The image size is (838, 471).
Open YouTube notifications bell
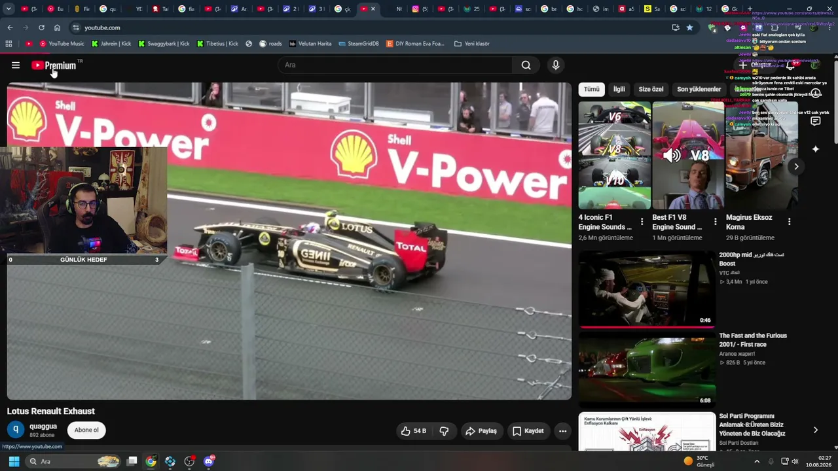click(791, 65)
